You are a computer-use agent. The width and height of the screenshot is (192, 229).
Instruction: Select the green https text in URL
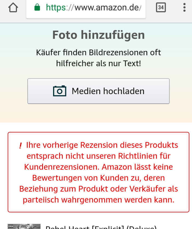pyautogui.click(x=56, y=8)
